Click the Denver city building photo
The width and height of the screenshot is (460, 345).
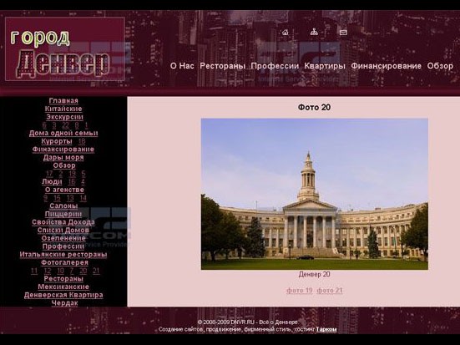click(315, 194)
